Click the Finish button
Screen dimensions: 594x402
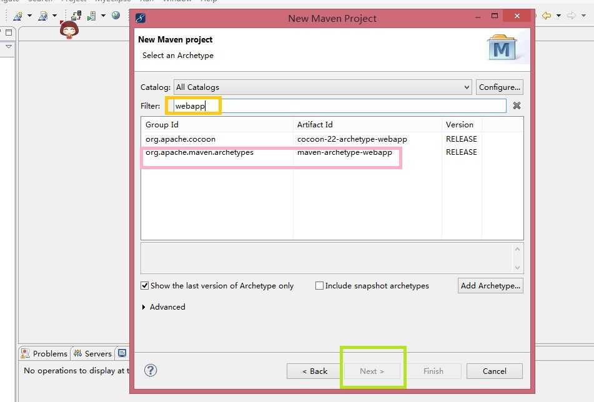click(x=433, y=371)
